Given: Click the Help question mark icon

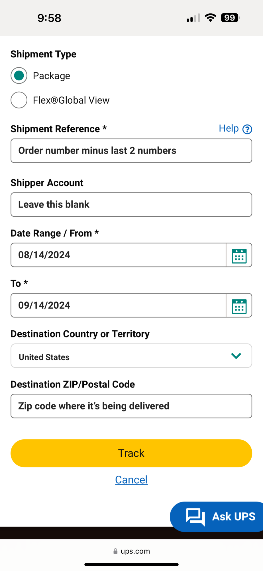Looking at the screenshot, I should [x=247, y=129].
